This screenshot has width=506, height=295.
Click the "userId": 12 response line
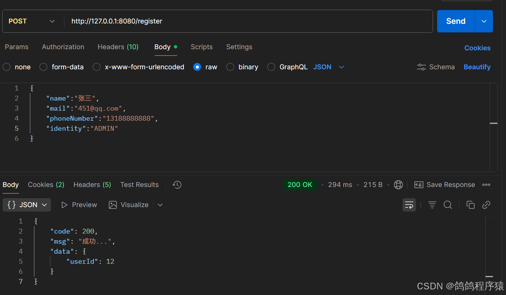click(90, 261)
